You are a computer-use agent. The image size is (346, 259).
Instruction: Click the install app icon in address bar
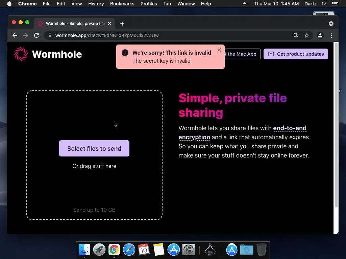tap(296, 35)
